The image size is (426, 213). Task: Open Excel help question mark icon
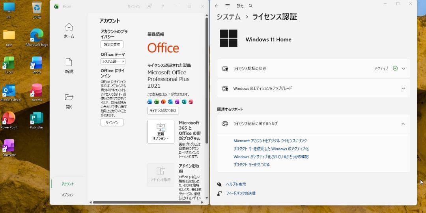pyautogui.click(x=163, y=6)
